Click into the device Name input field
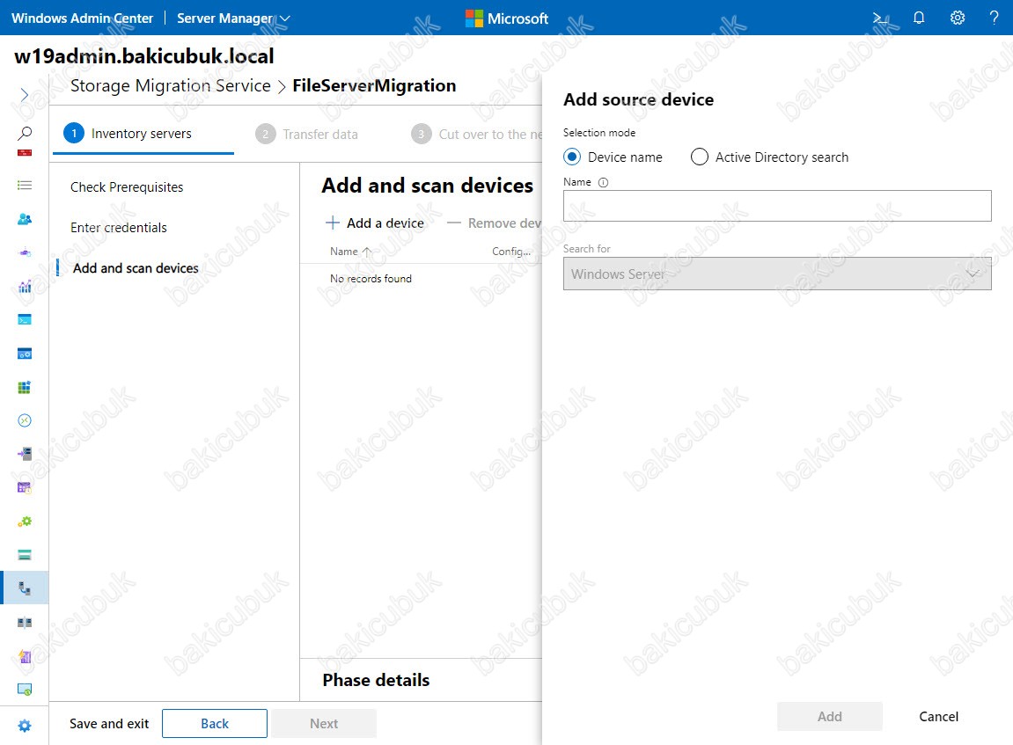Screen dimensions: 1013x745 pyautogui.click(x=777, y=206)
